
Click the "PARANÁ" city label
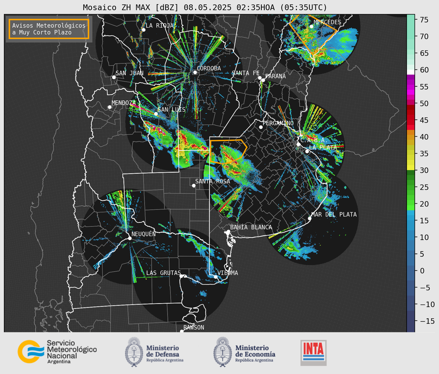[x=275, y=76]
